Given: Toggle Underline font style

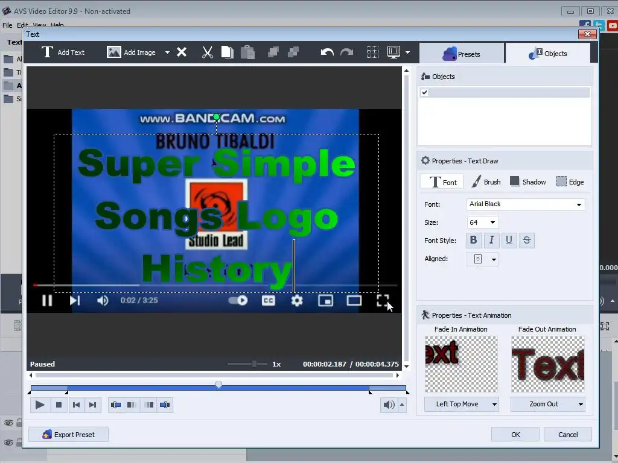Looking at the screenshot, I should tap(509, 240).
